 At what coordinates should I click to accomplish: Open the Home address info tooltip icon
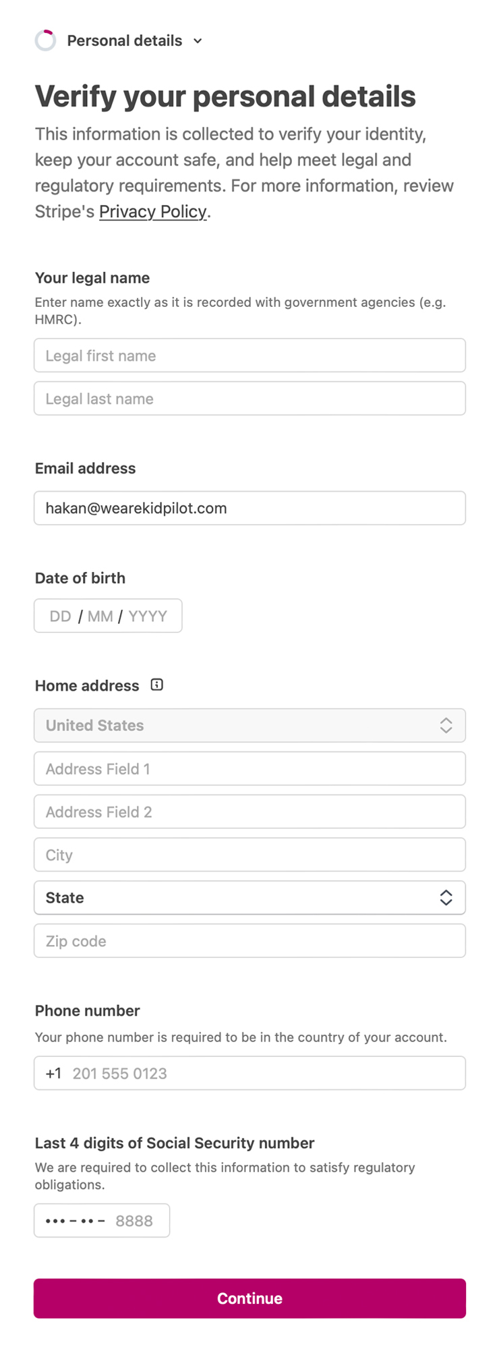pos(156,685)
